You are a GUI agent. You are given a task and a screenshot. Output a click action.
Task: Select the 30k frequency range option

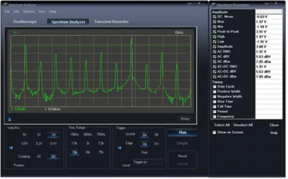click(88, 152)
